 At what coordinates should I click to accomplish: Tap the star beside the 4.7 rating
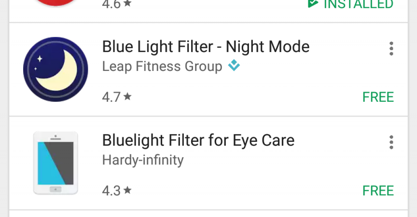(x=127, y=96)
